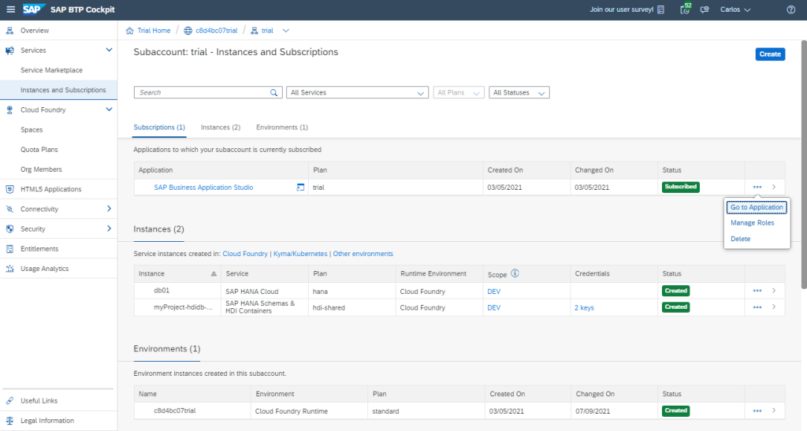This screenshot has width=807, height=431.
Task: Click the Connectivity sidebar icon
Action: (9, 209)
